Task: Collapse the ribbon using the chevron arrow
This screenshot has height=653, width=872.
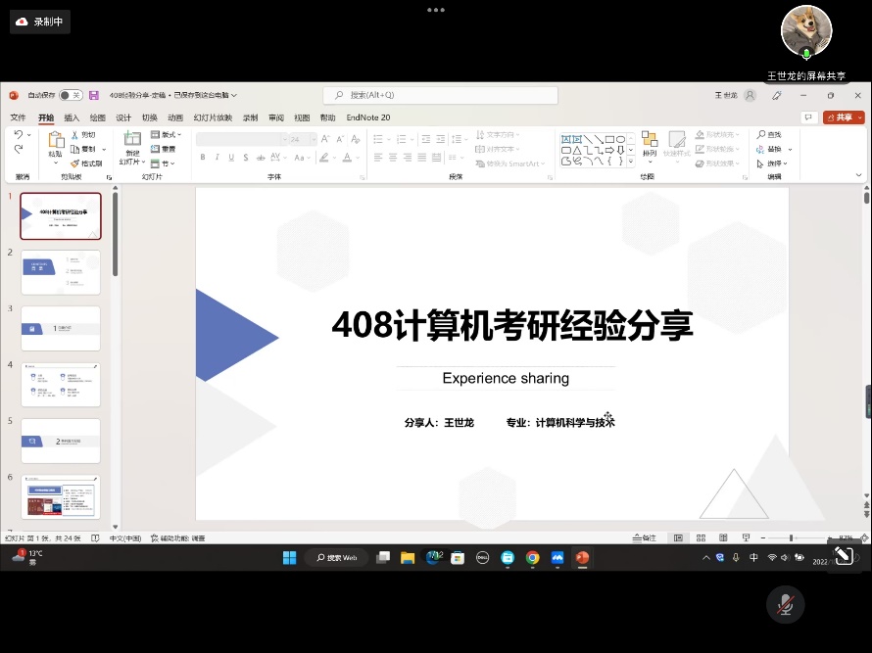Action: pos(859,175)
